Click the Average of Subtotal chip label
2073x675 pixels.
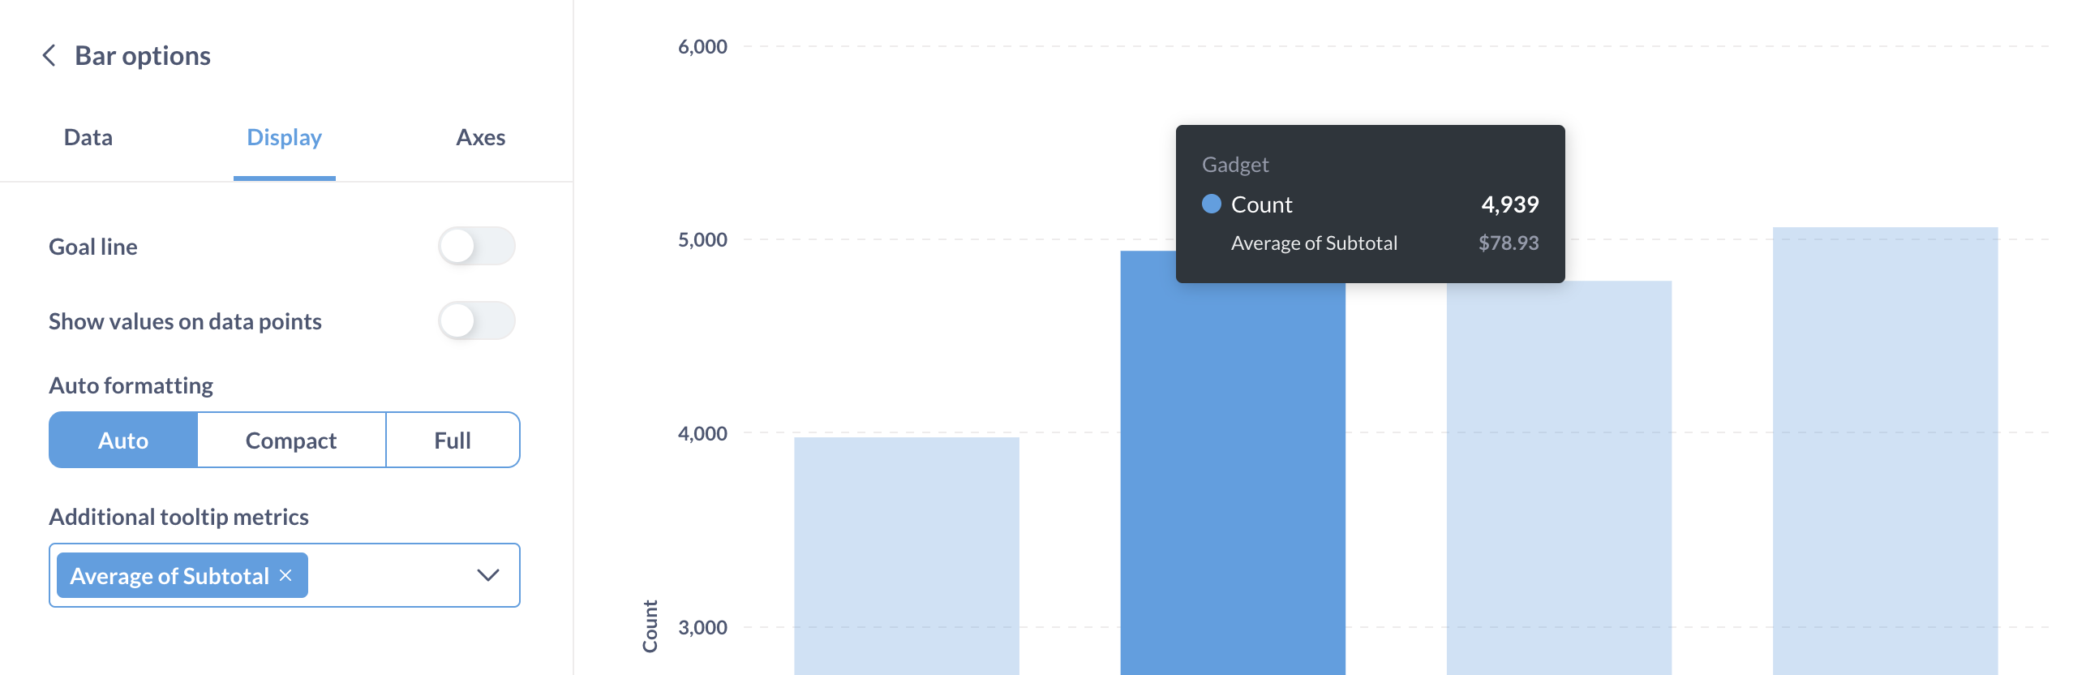click(170, 575)
